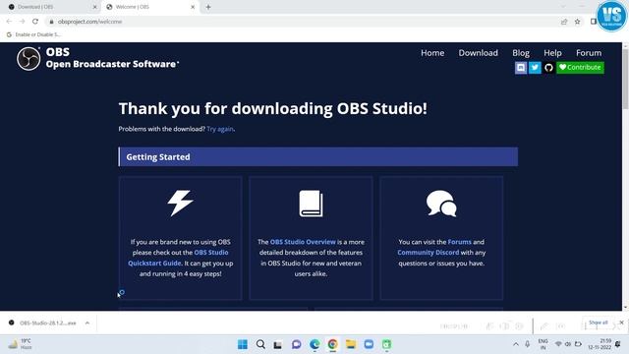Open Microsoft Edge from the taskbar
Viewport: 629px width, 354px height.
(x=314, y=344)
